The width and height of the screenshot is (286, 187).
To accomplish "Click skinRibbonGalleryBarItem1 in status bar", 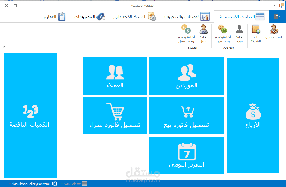I will tap(31, 184).
